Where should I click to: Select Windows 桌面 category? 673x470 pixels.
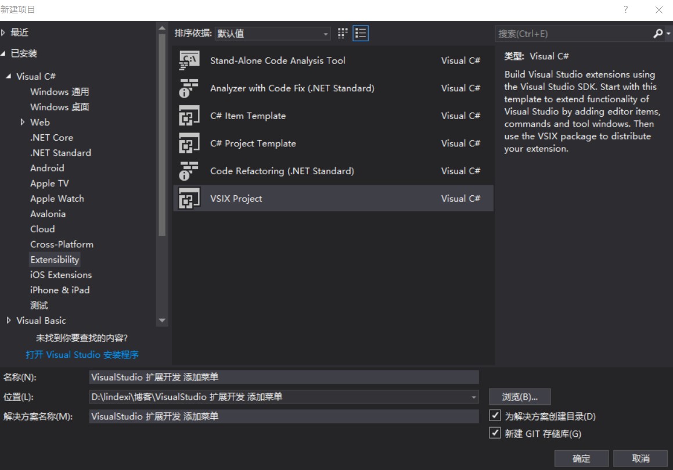click(x=60, y=107)
